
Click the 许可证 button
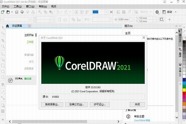point(100,104)
